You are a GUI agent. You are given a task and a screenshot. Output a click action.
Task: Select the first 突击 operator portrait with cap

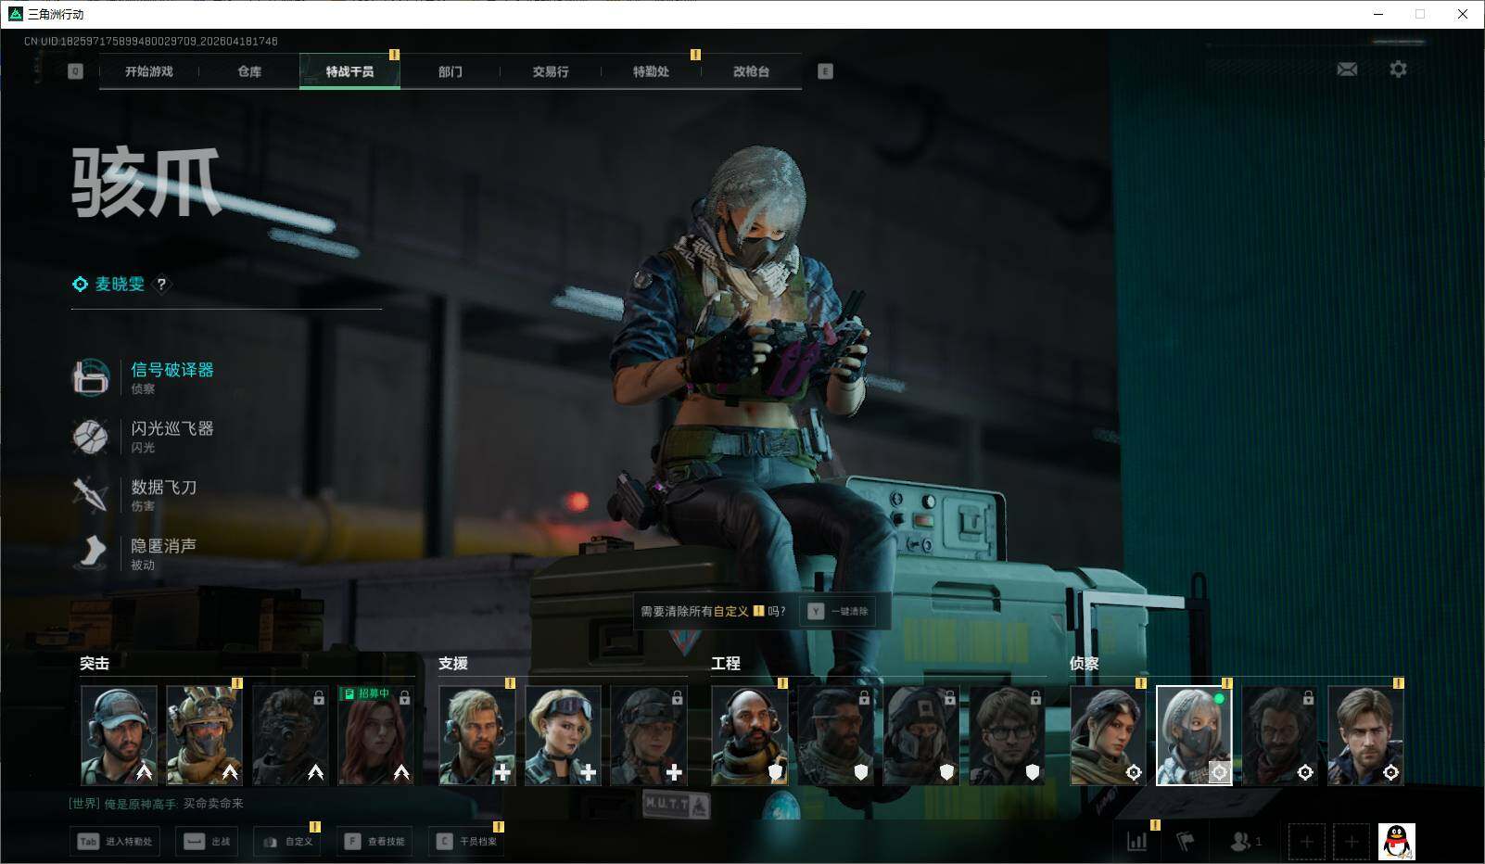point(119,735)
